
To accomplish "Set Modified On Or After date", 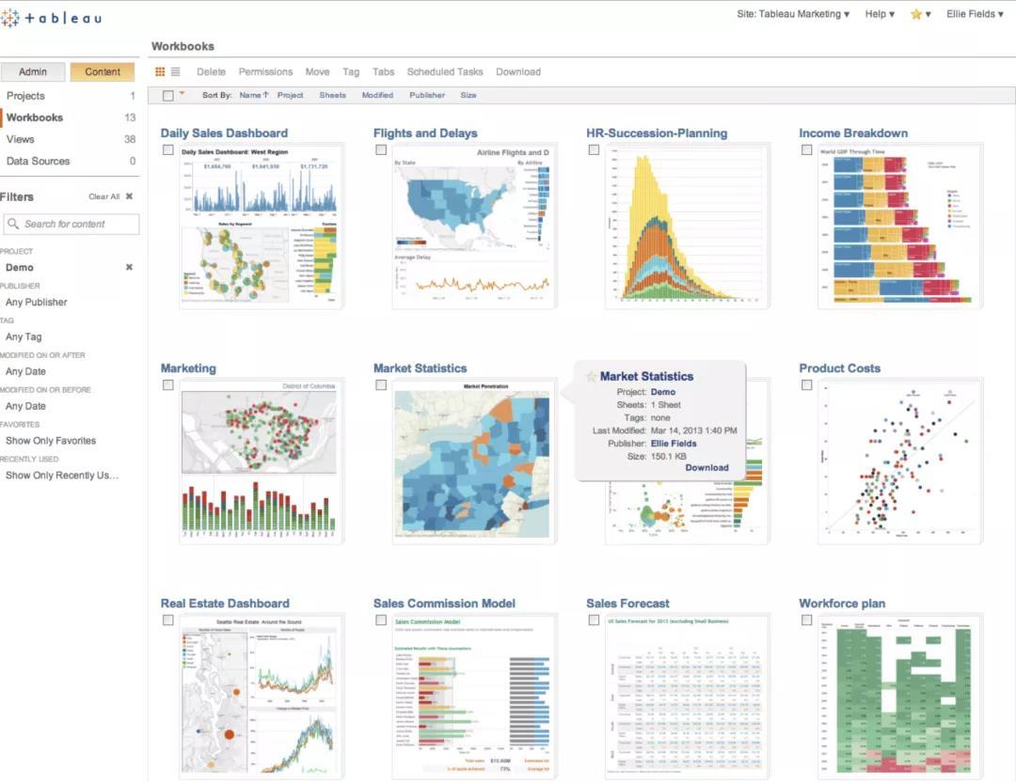I will pos(25,371).
